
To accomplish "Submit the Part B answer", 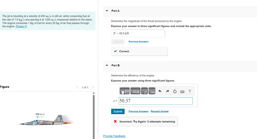I will [x=118, y=111].
